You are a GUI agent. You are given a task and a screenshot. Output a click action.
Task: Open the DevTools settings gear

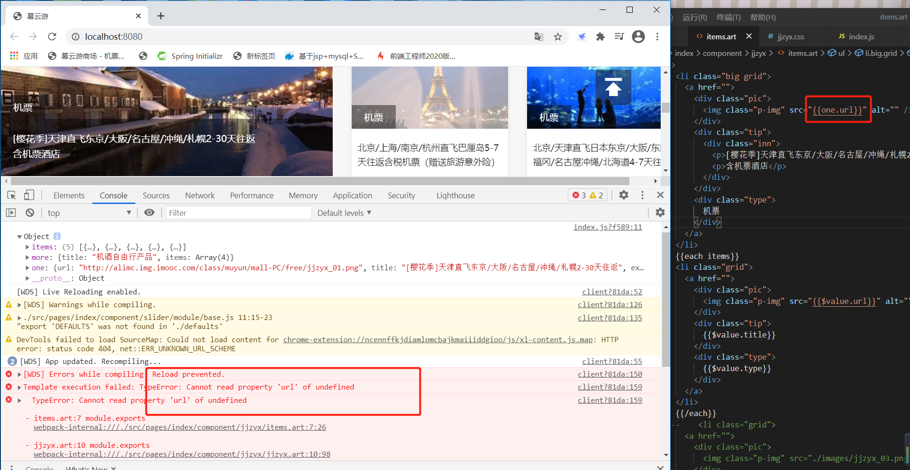[623, 195]
